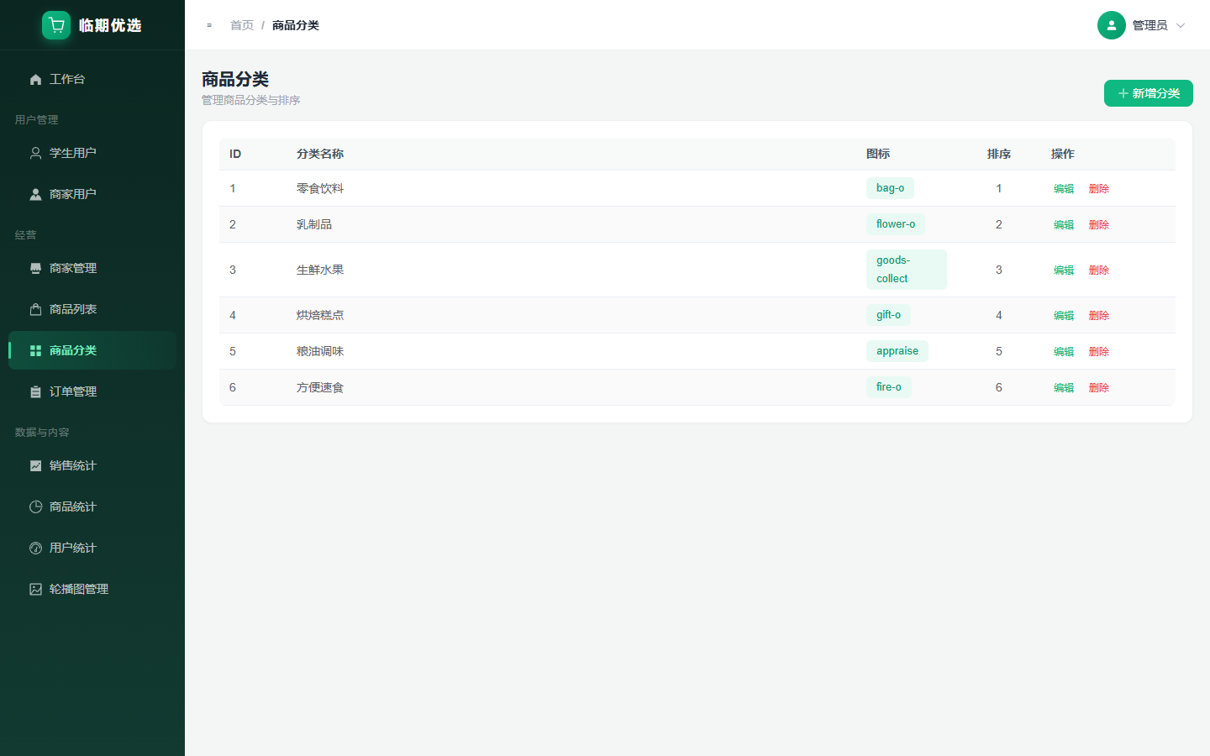Click the person icon beside 商家用户

tap(35, 194)
